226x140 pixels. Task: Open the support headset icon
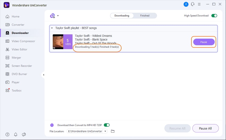[x=192, y=4]
